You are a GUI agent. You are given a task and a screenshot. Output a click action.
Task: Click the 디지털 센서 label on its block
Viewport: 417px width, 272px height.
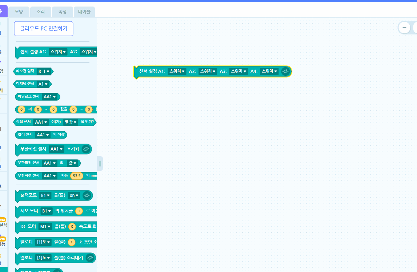coord(25,84)
